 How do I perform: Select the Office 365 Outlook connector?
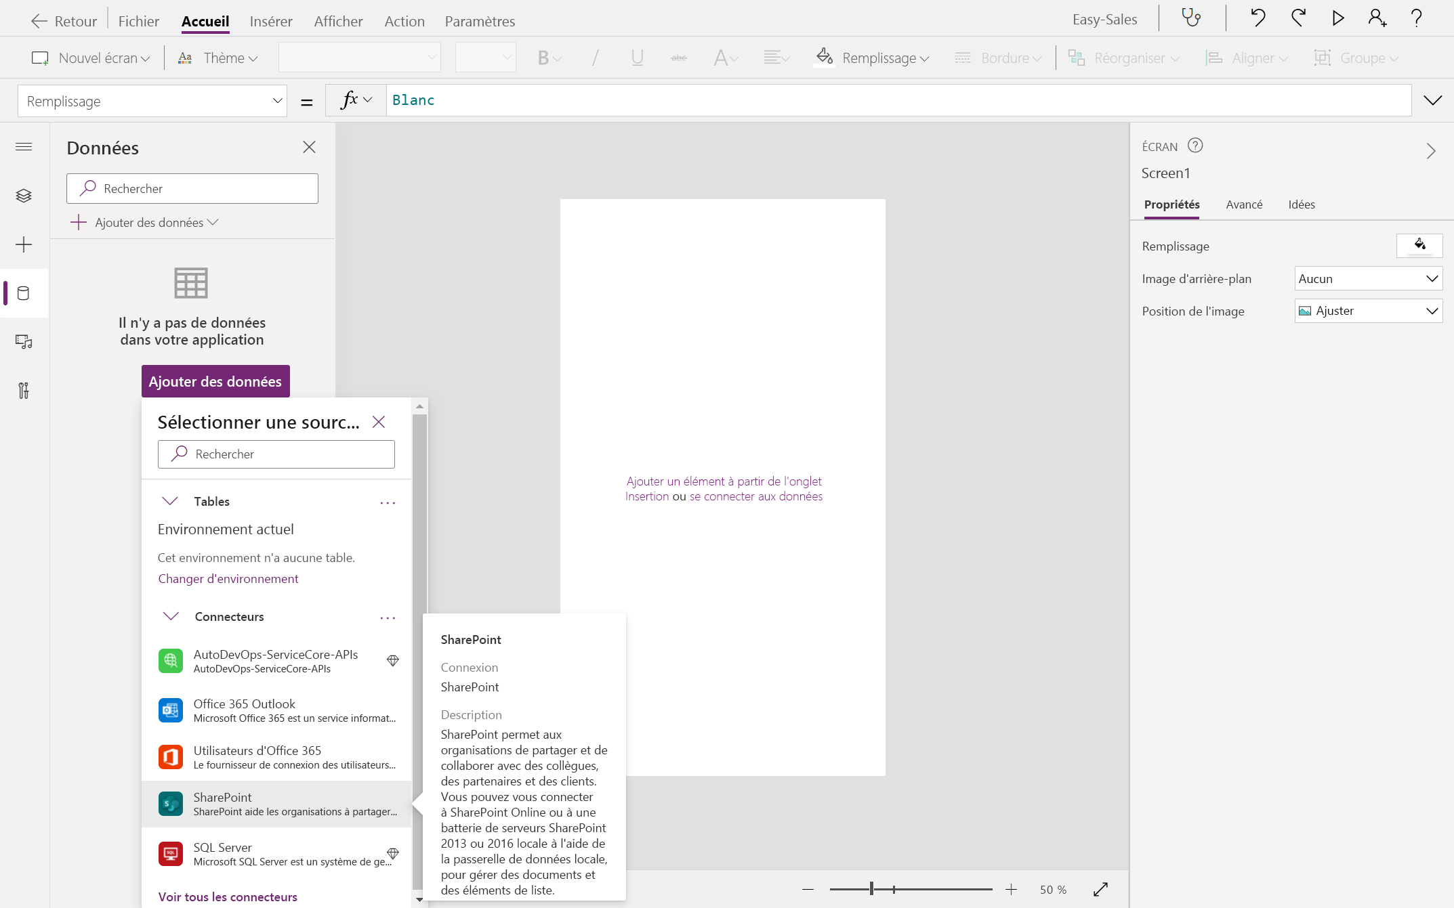coord(276,710)
